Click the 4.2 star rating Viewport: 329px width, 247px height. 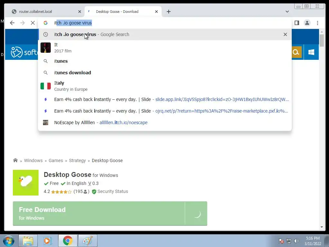click(x=61, y=192)
